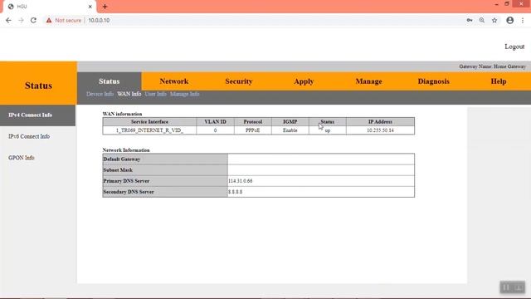531x299 pixels.
Task: Open saved password key icon
Action: click(470, 20)
